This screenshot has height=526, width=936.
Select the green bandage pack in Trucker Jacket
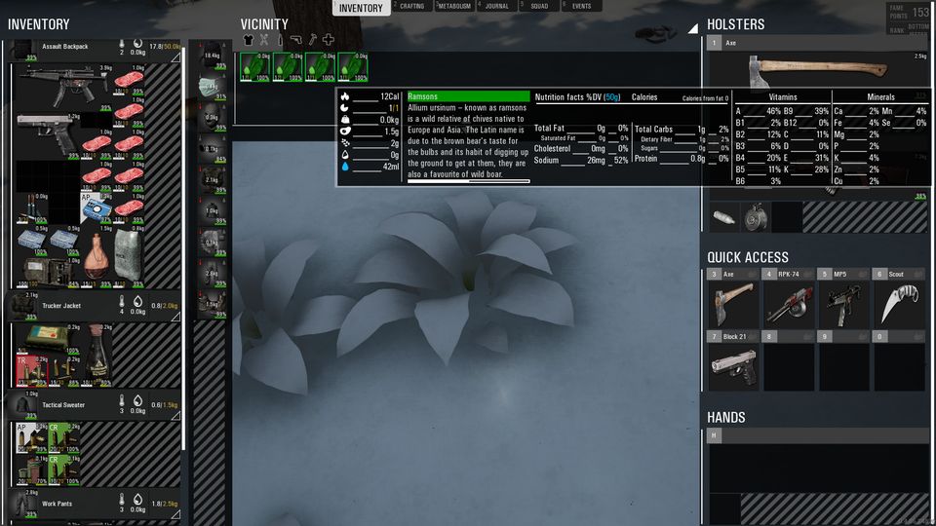[x=48, y=339]
